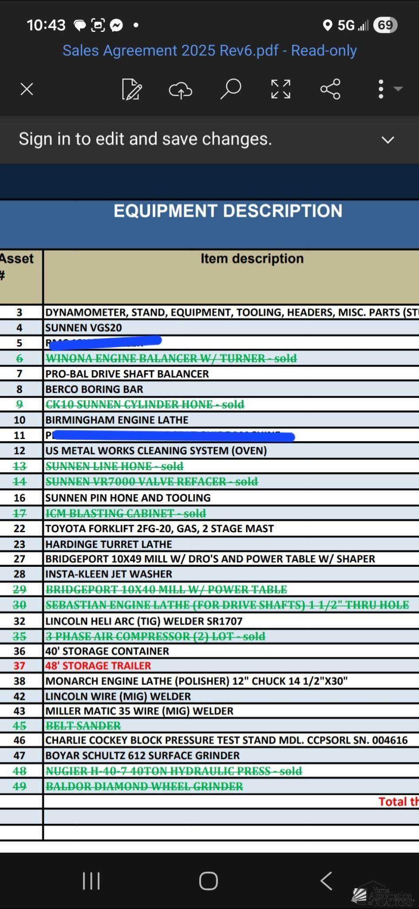
Task: Tap the TOYOTA FORKLIFT 2FG-20 row
Action: click(209, 529)
